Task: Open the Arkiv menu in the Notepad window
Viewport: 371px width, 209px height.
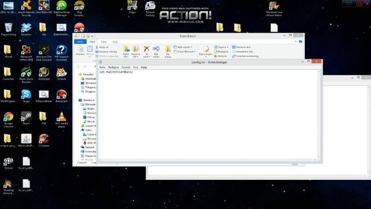Action: [102, 67]
